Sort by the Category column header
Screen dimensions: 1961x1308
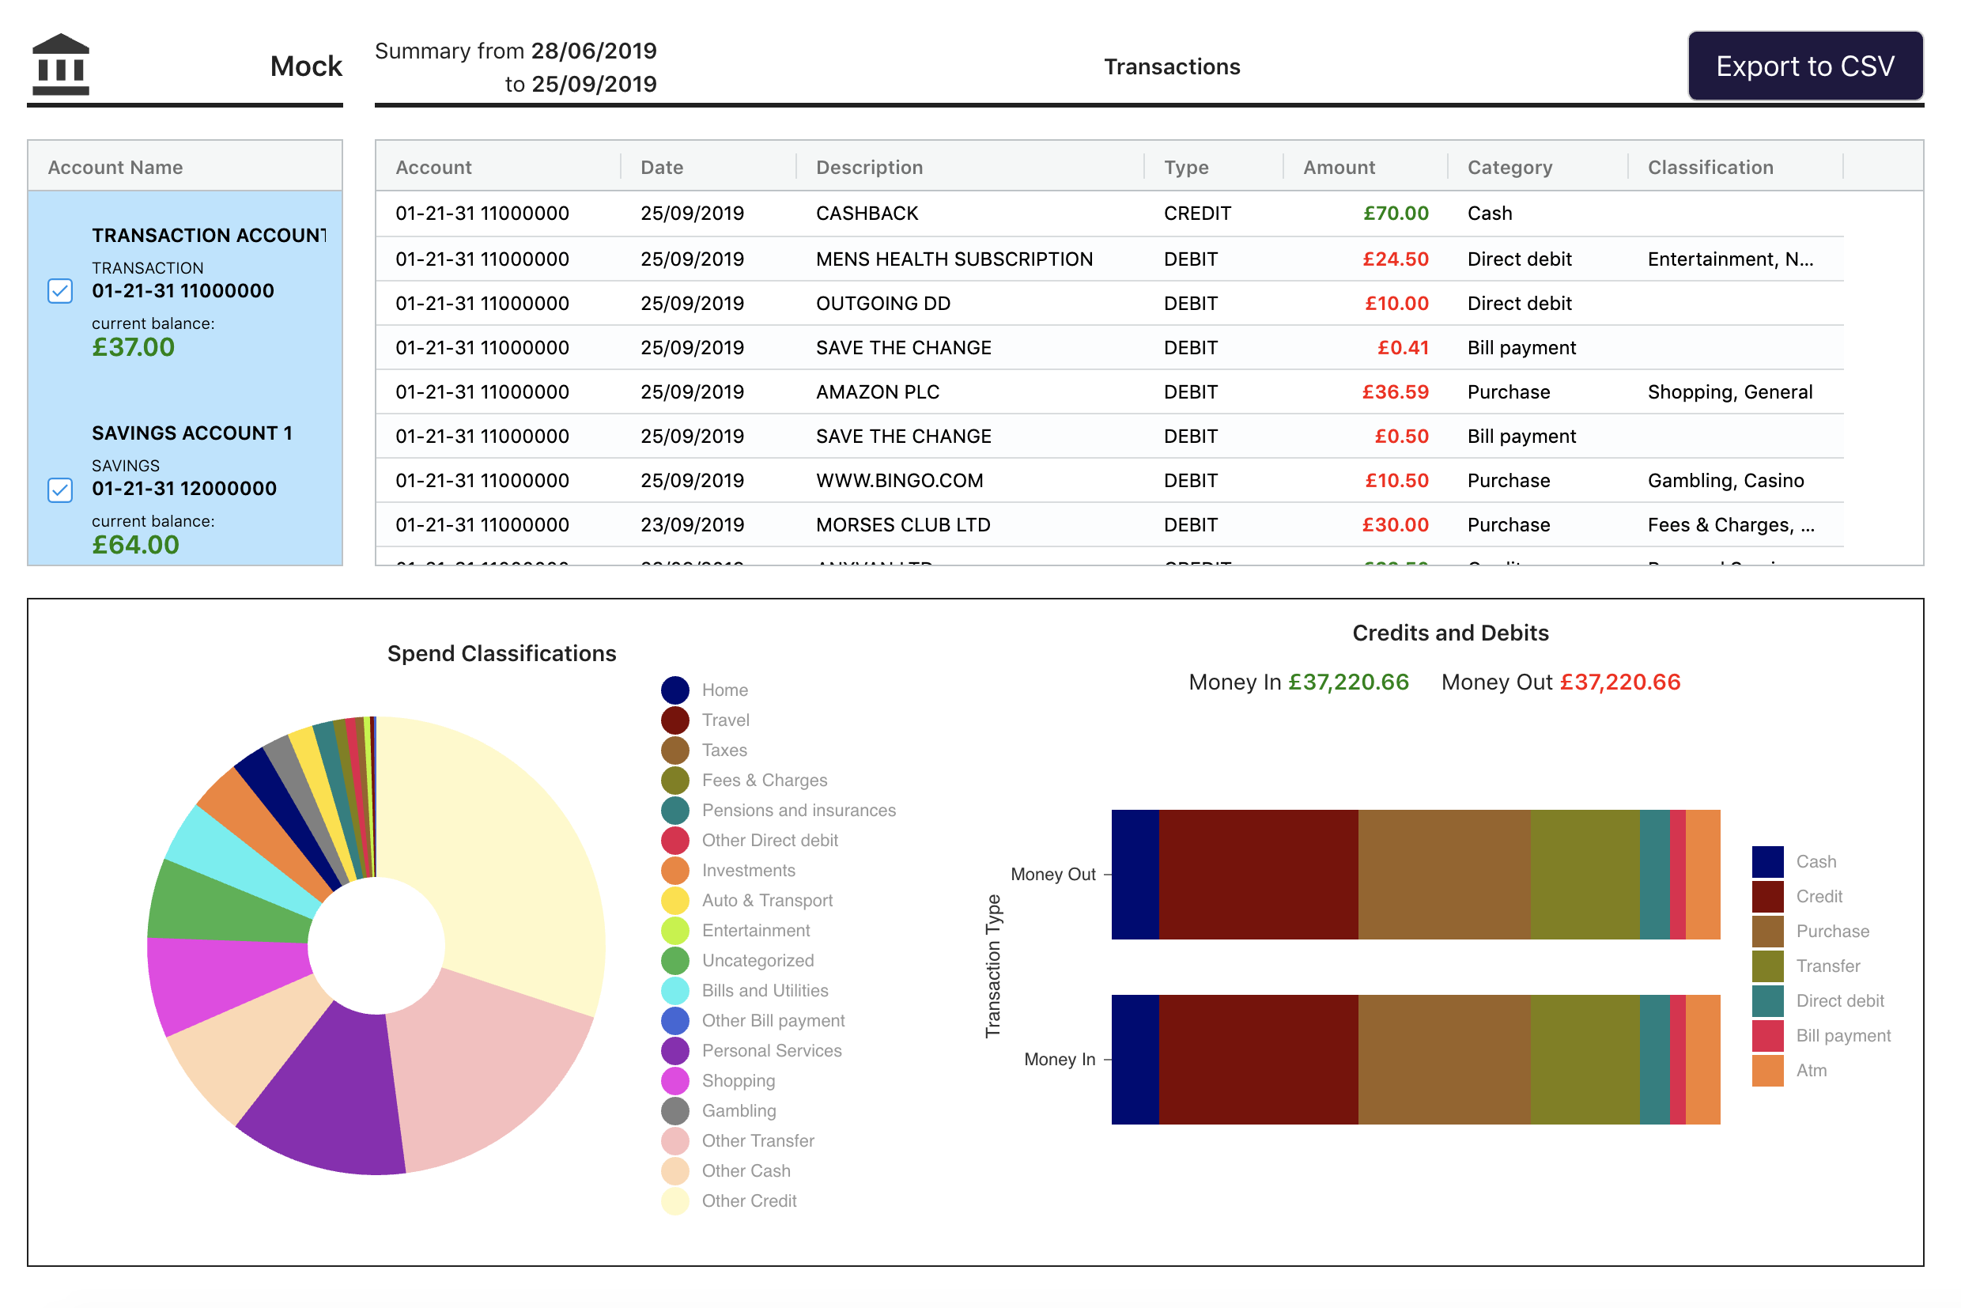point(1509,167)
